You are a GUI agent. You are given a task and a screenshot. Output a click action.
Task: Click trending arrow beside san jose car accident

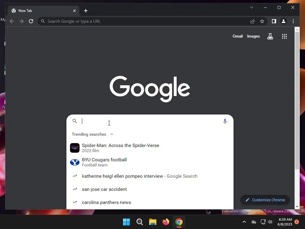[75, 189]
